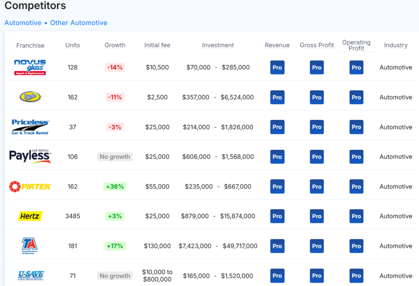Click Operating Profit Pro badge in the -11% growth row

coord(356,97)
